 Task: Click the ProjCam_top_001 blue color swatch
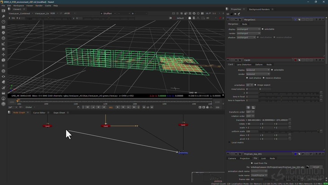pos(295,154)
